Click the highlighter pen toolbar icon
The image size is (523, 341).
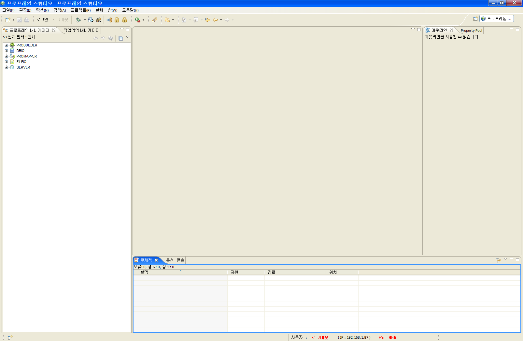(x=155, y=20)
